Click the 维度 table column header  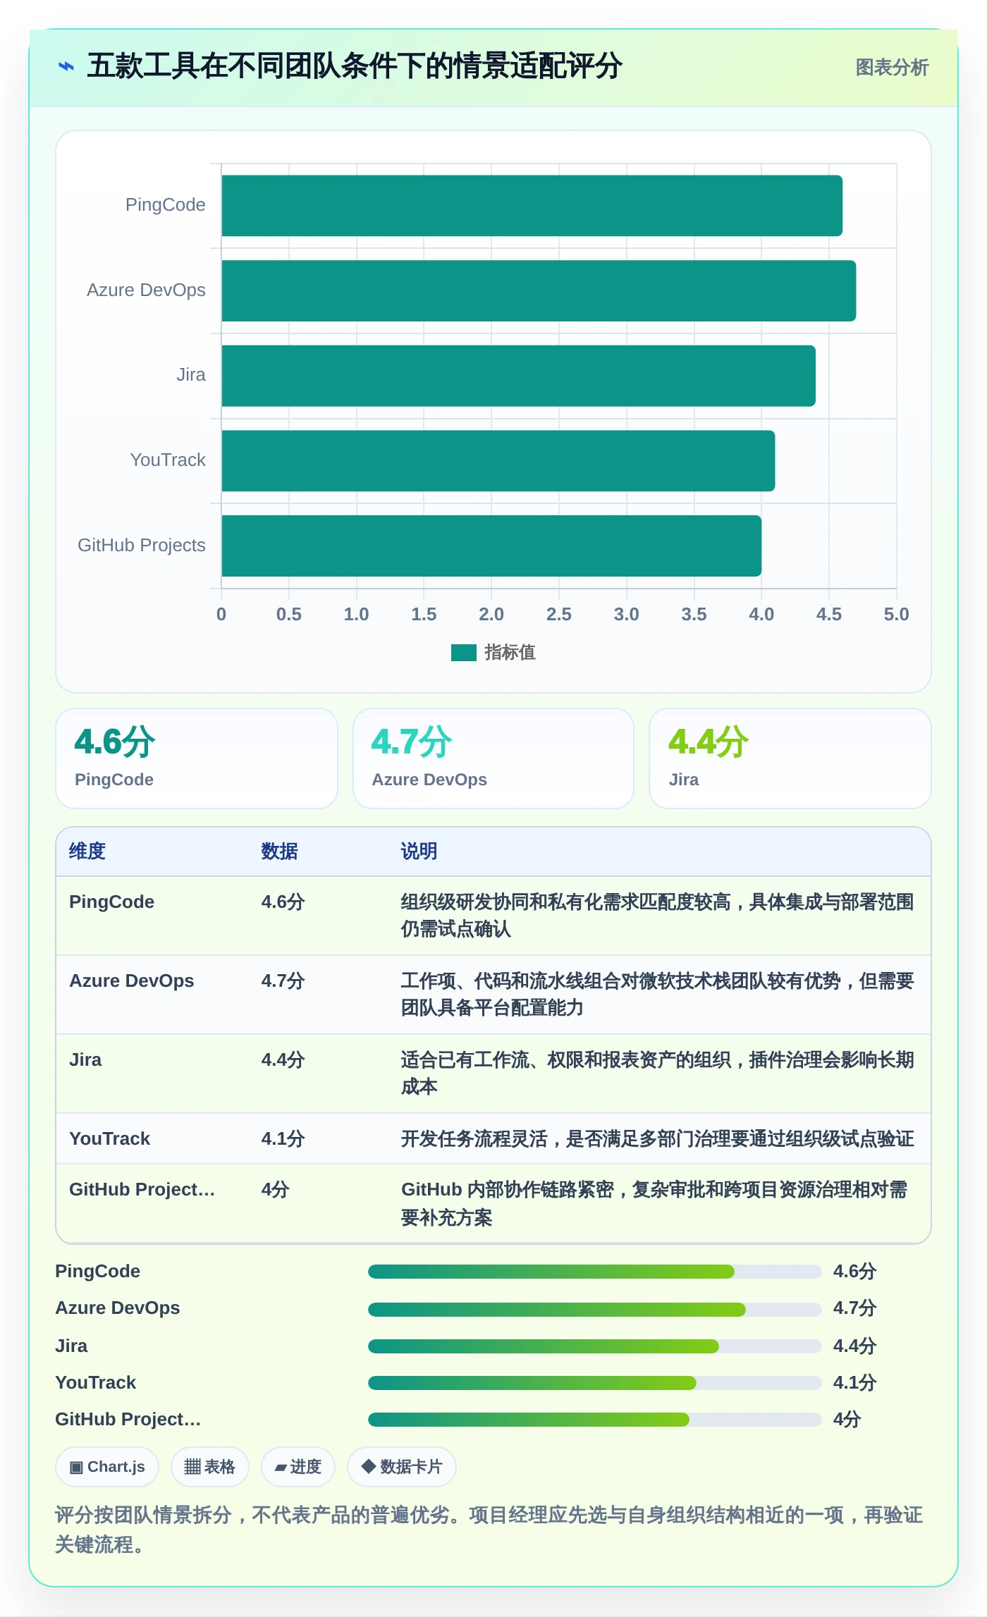point(87,851)
